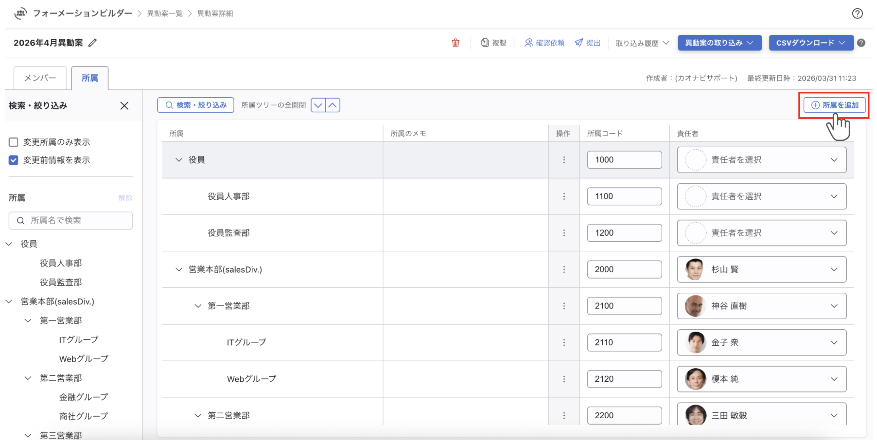The width and height of the screenshot is (877, 441).
Task: Open the CSVダウンロード button menu
Action: (x=811, y=43)
